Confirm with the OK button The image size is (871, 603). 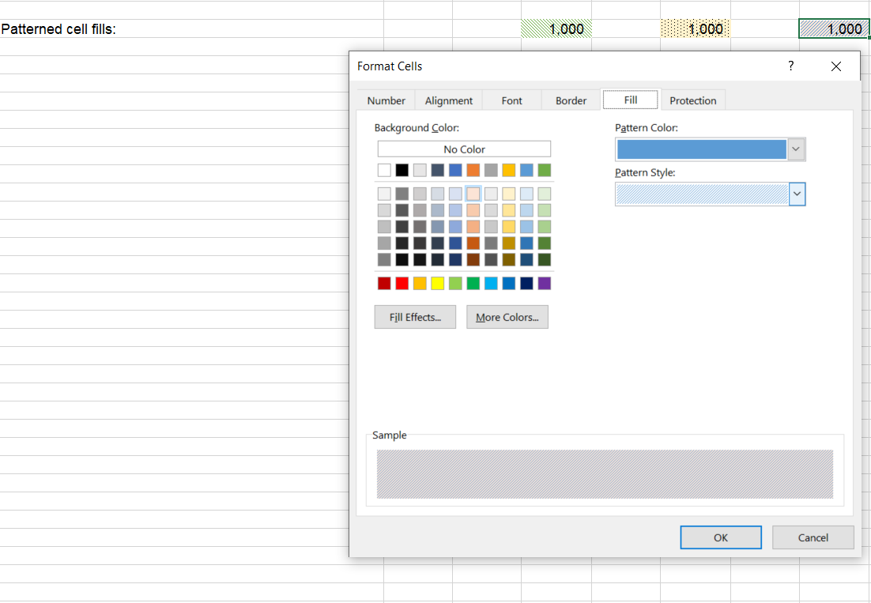(x=720, y=537)
